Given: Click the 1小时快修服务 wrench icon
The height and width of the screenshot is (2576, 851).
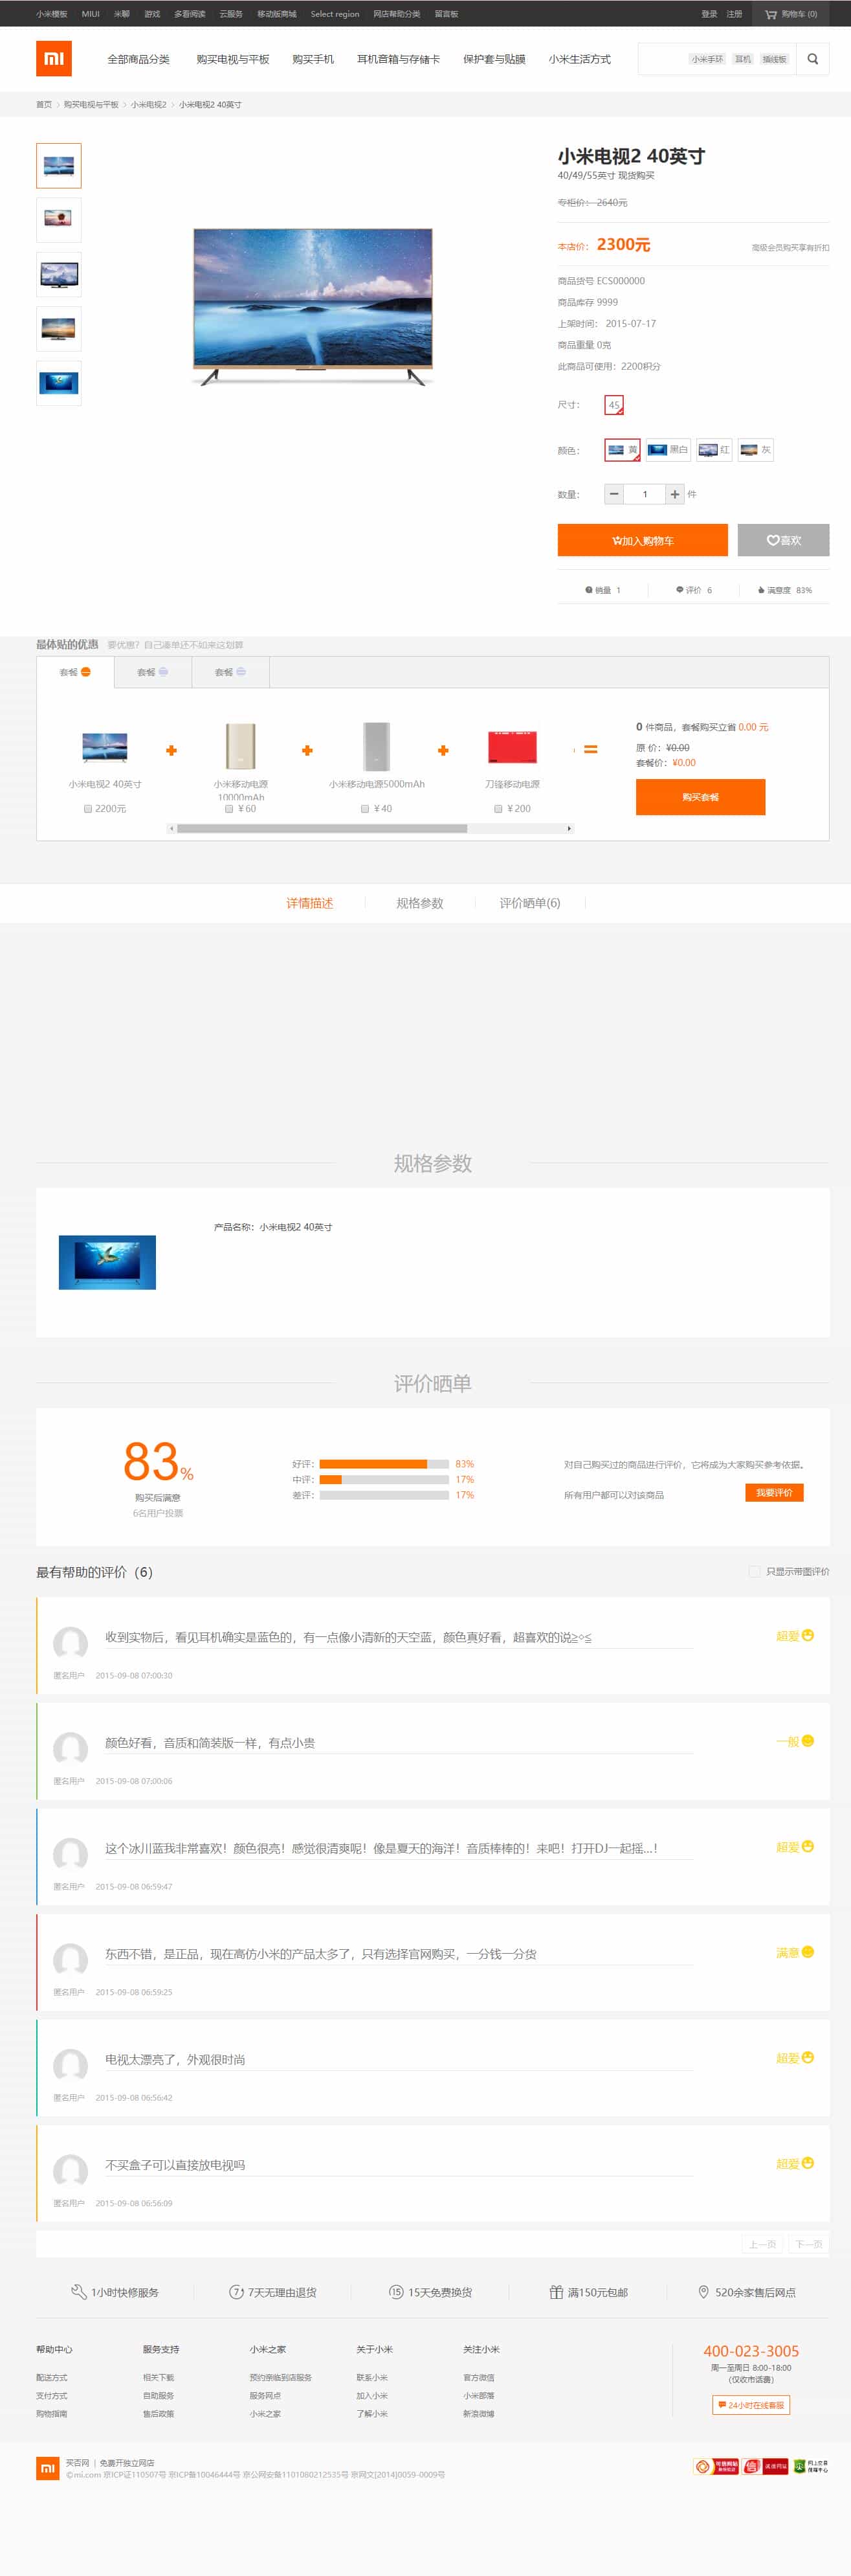Looking at the screenshot, I should click(x=79, y=2292).
